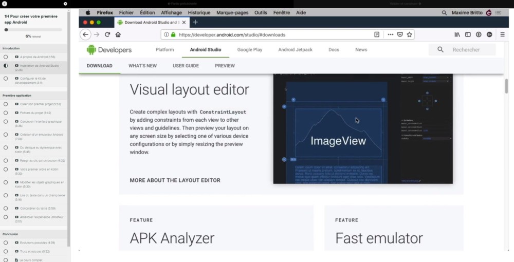Open the Fichier menu
The image size is (514, 262).
[x=126, y=13]
